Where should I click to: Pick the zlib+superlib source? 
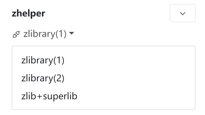[x=49, y=96]
